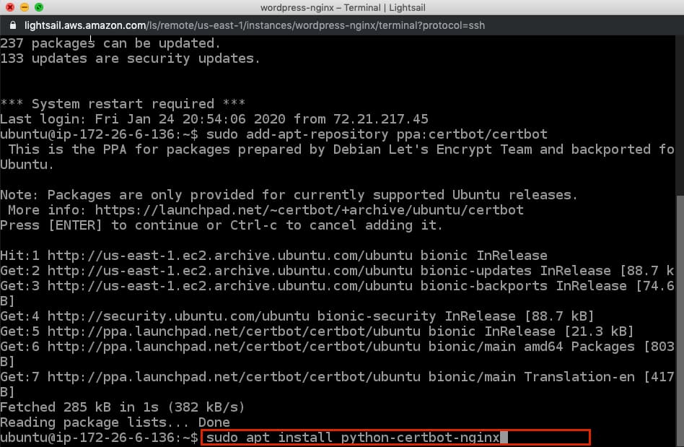The image size is (684, 447).
Task: Click the lock icon in the address bar
Action: click(13, 25)
